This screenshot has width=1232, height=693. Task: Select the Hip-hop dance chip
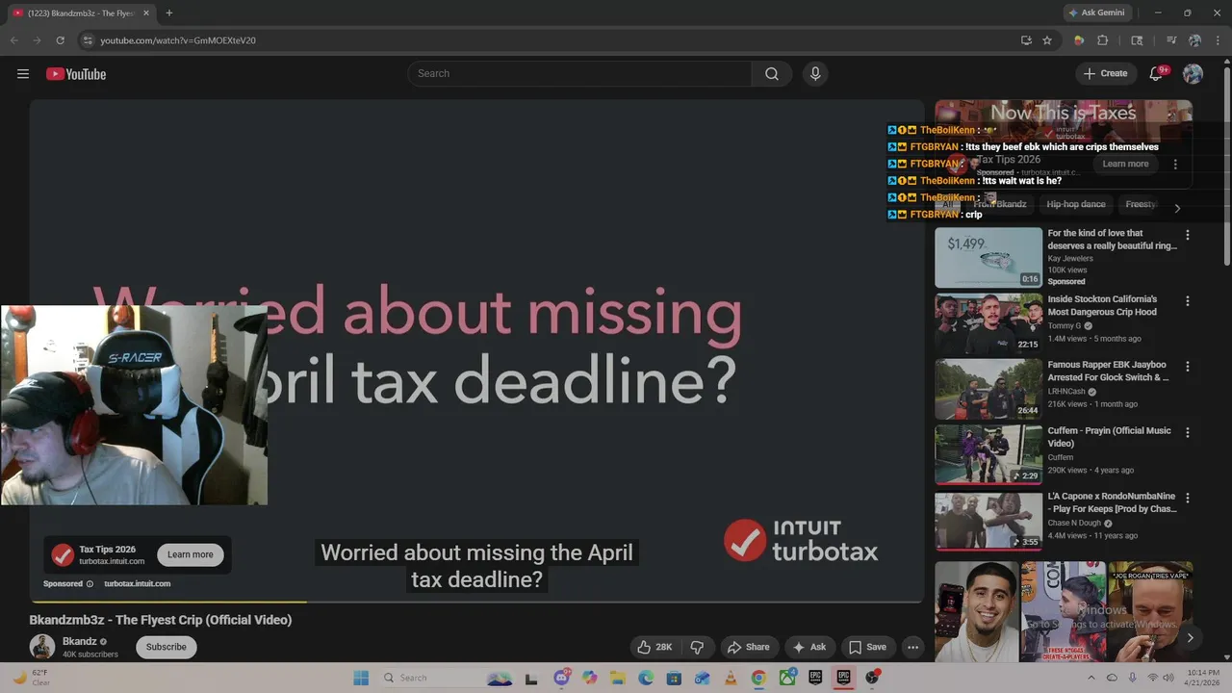1076,204
